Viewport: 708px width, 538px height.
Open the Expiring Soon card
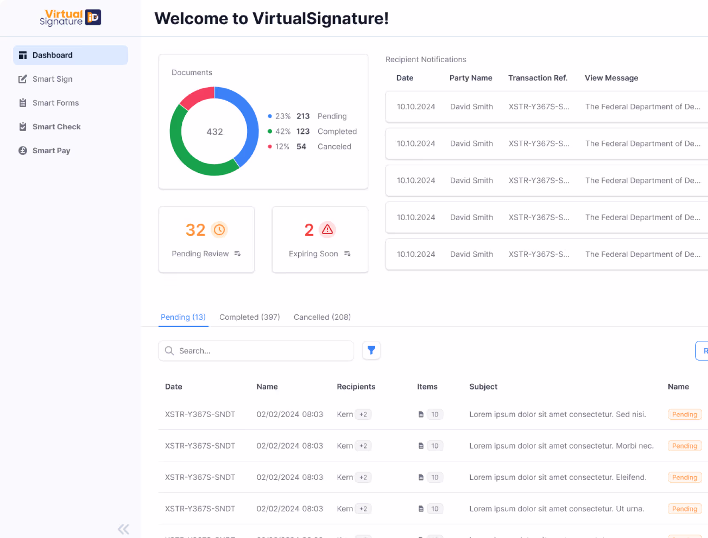pyautogui.click(x=320, y=240)
